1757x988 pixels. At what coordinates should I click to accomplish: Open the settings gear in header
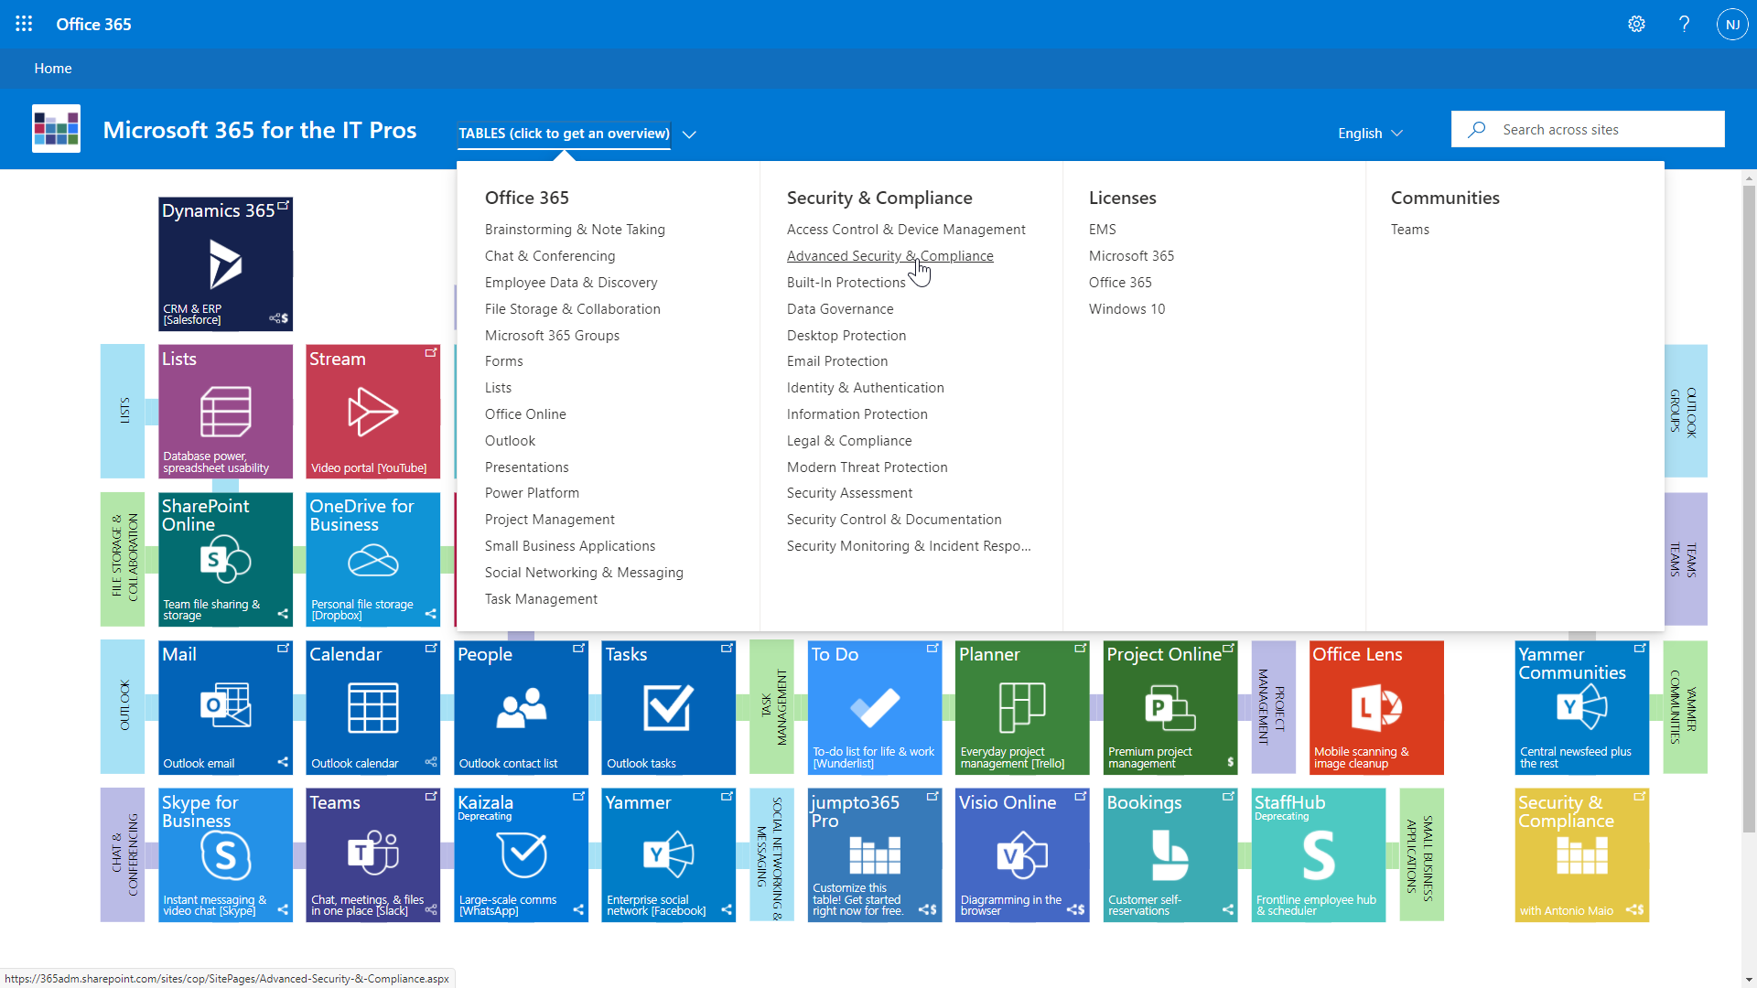point(1636,25)
